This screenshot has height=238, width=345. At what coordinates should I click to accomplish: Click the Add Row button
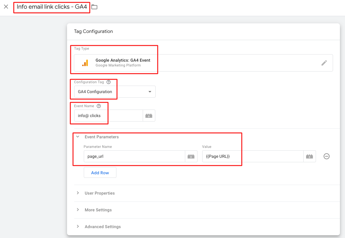100,173
